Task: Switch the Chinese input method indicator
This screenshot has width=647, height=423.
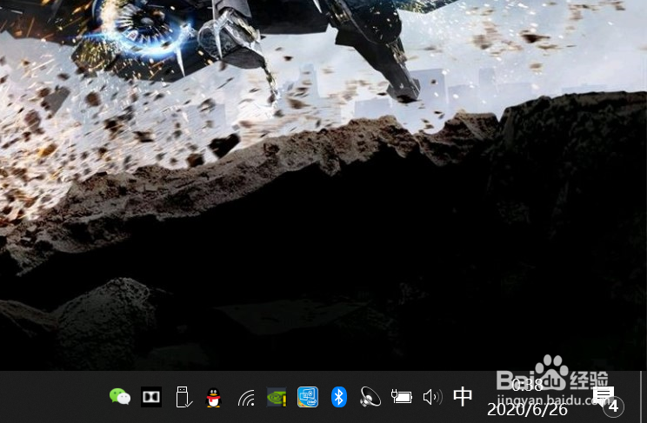Action: 463,397
